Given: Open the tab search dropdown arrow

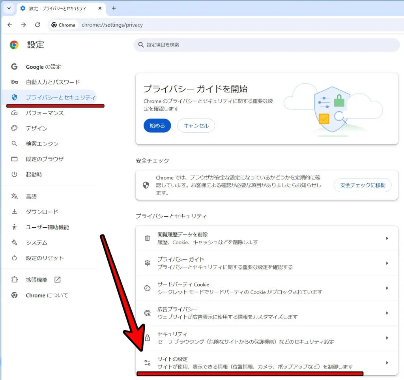Looking at the screenshot, I should [x=8, y=8].
